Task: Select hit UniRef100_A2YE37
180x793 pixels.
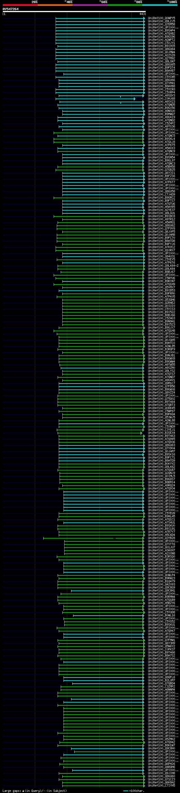Action: pyautogui.click(x=161, y=210)
